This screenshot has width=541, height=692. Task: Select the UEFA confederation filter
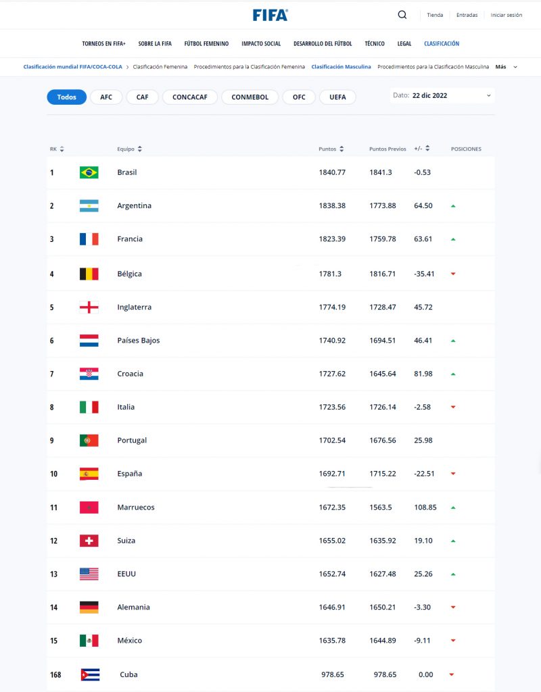point(337,97)
